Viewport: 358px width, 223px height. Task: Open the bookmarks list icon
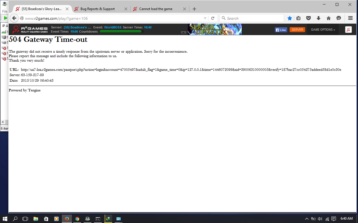[x=298, y=18]
